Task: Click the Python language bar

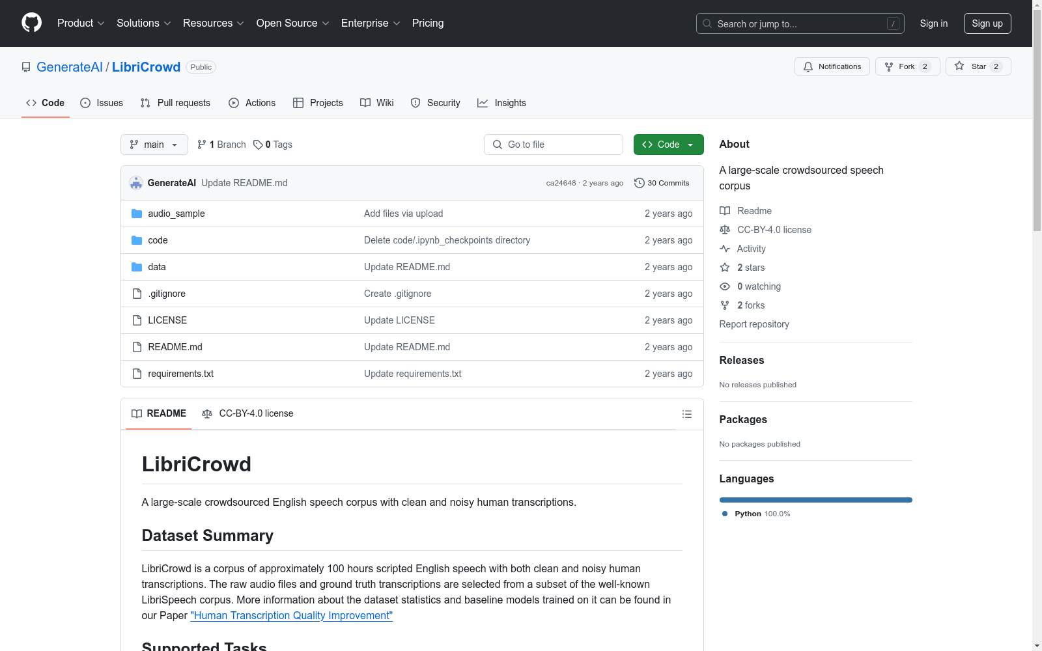Action: (x=816, y=500)
